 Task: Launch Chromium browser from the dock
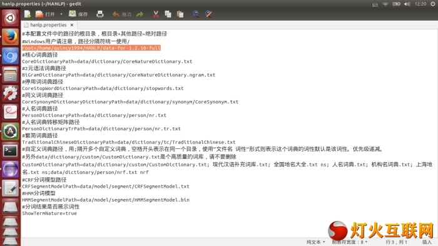click(x=11, y=56)
